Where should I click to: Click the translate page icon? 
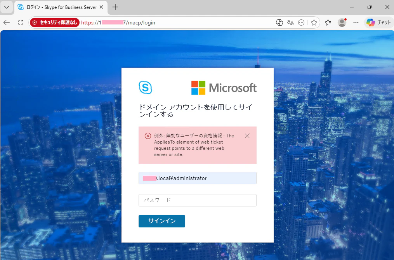tap(290, 23)
